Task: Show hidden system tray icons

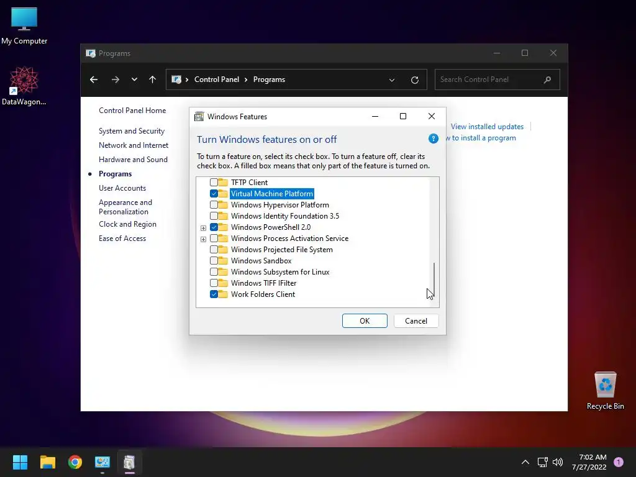Action: (525, 462)
